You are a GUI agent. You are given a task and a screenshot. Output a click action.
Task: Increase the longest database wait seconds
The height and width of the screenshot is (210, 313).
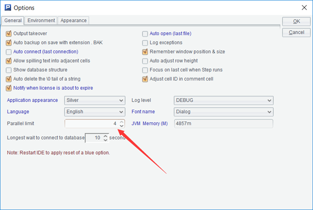105,135
